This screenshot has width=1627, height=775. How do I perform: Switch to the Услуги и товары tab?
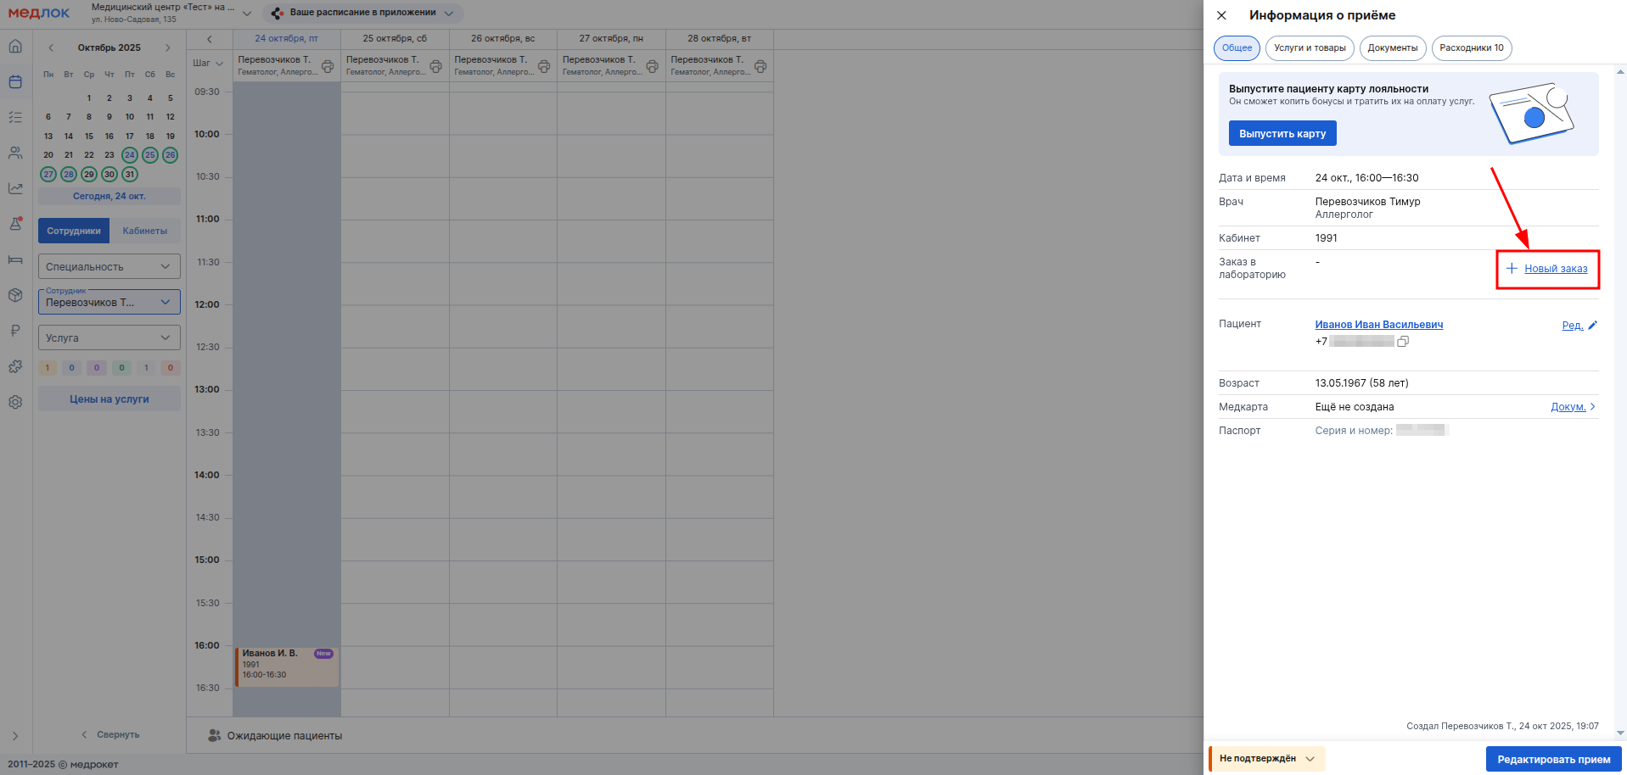(1310, 48)
